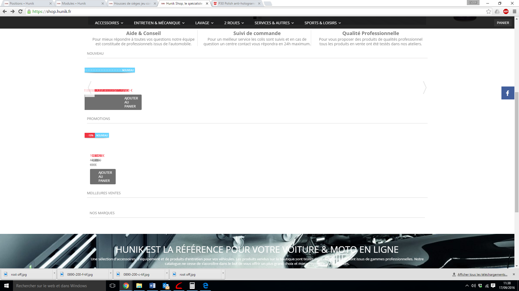Viewport: 519px width, 291px height.
Task: Click the Suivi de commande heading
Action: click(257, 33)
